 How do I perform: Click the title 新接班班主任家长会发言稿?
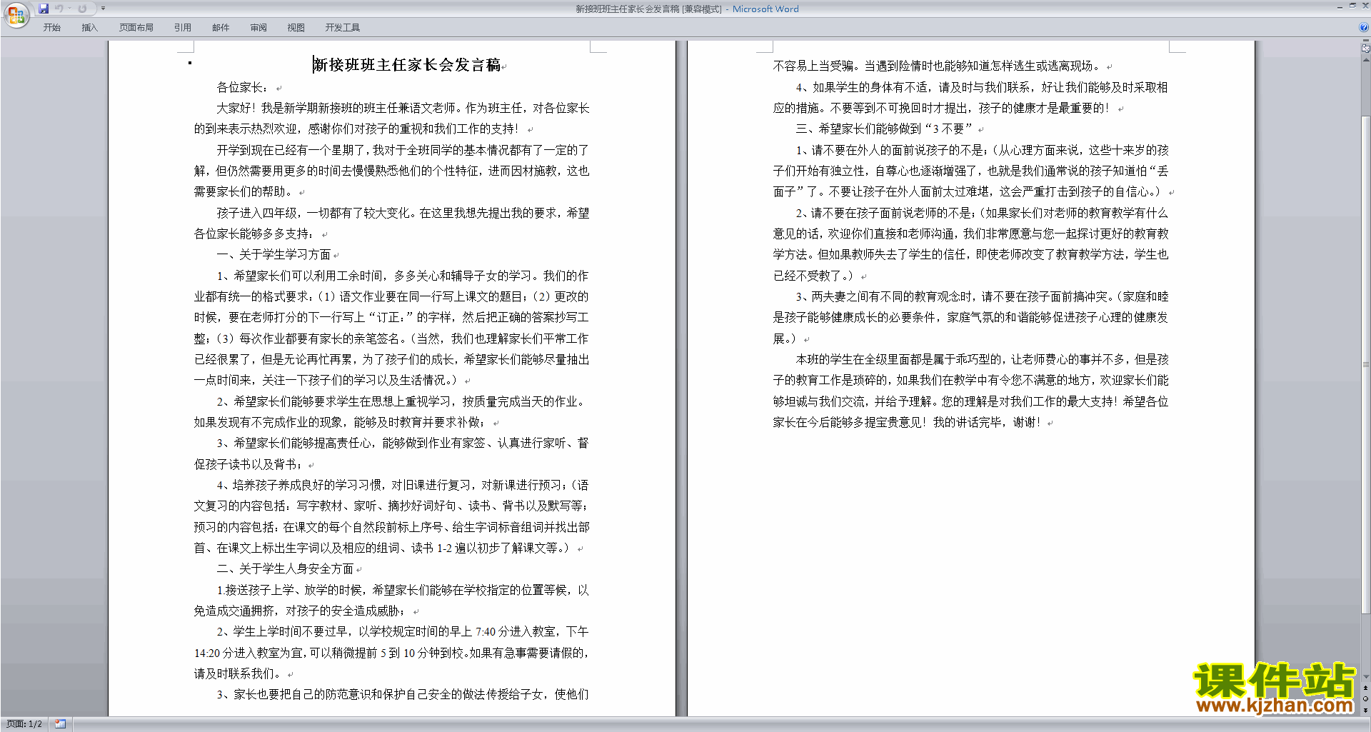tap(407, 65)
